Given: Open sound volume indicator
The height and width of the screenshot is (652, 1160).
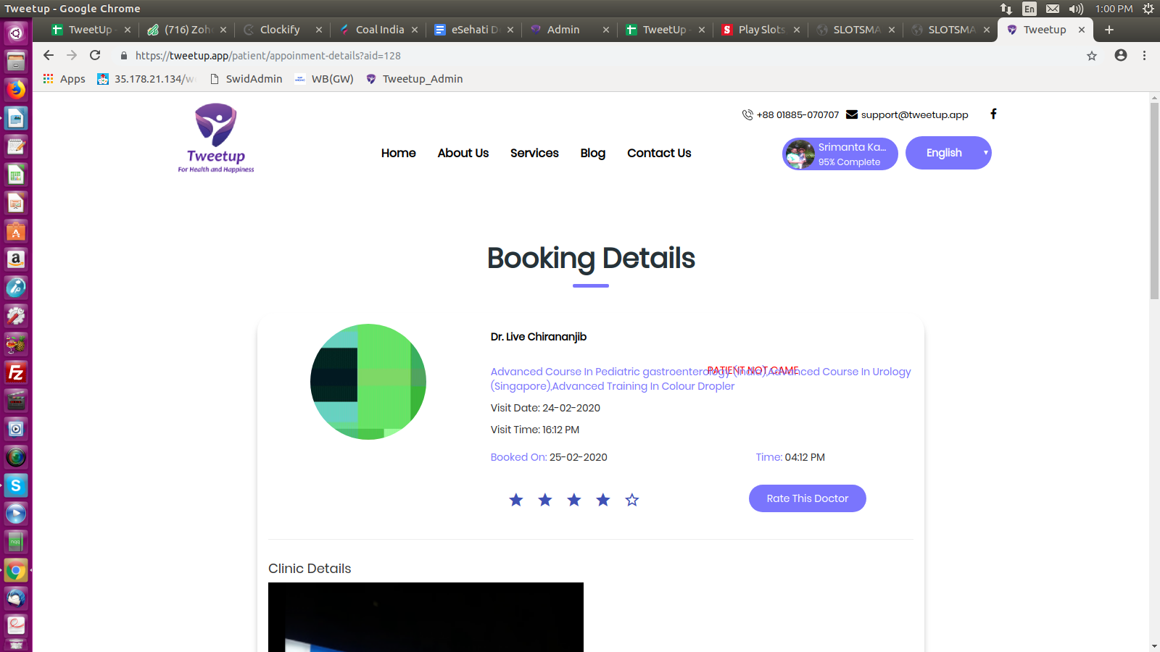Looking at the screenshot, I should pyautogui.click(x=1076, y=9).
